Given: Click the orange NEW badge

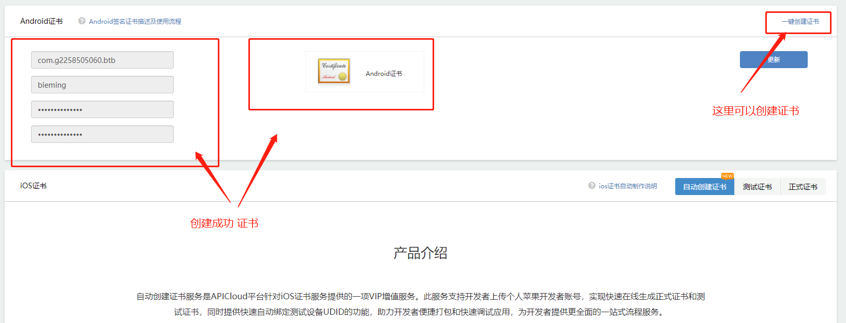Looking at the screenshot, I should [728, 176].
